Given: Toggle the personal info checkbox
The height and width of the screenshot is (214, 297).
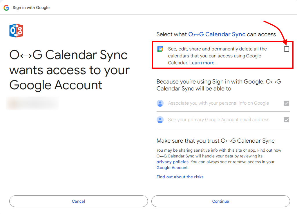Looking at the screenshot, I should coord(287,103).
